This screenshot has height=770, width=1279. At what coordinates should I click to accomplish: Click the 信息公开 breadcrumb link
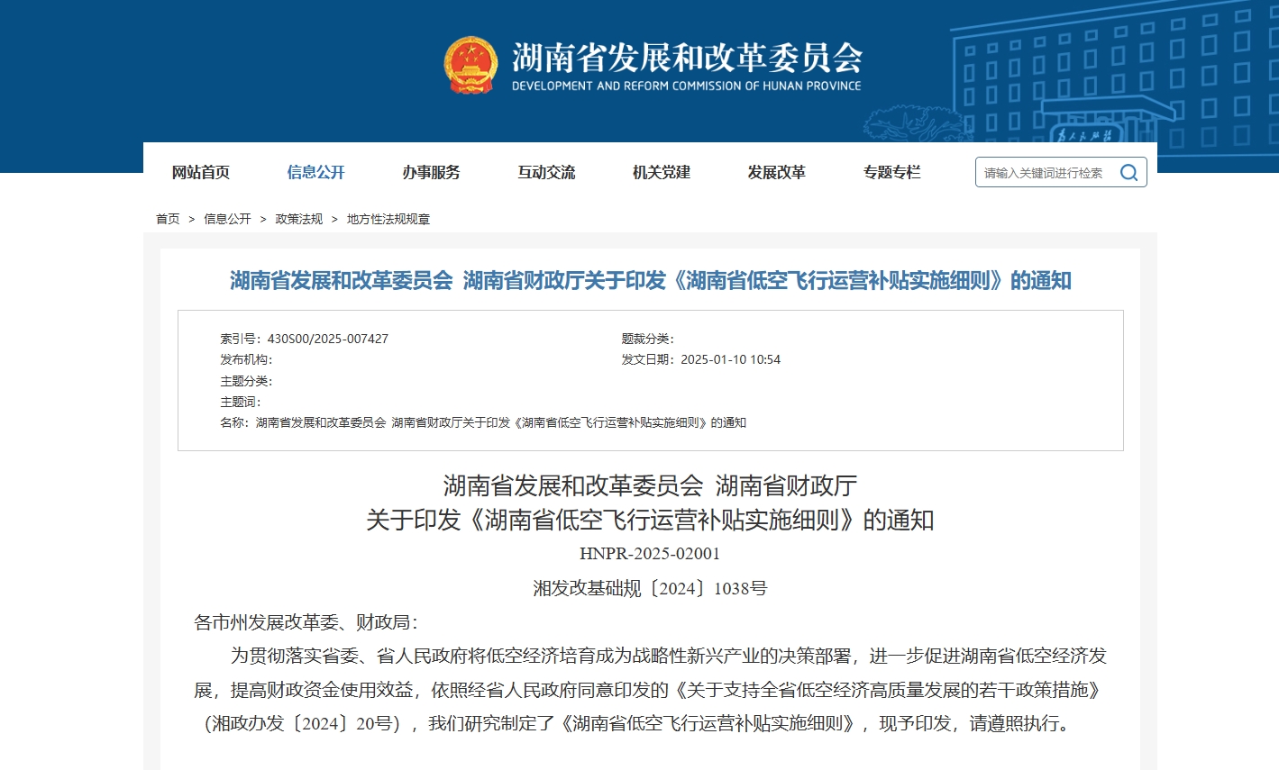[227, 219]
